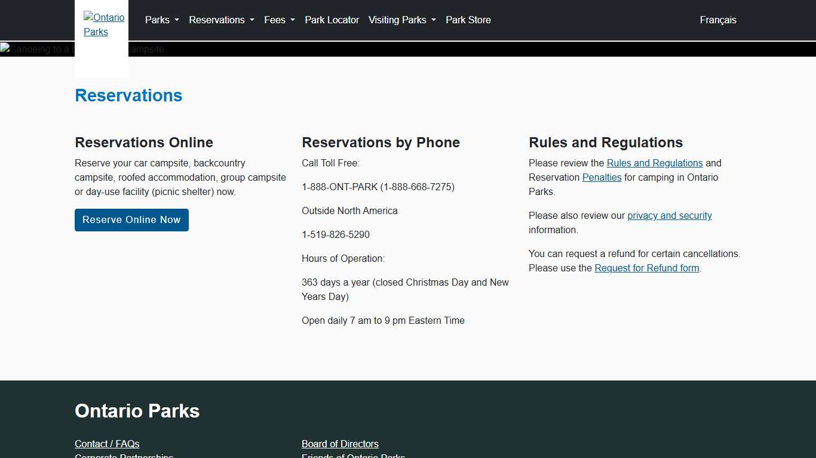
Task: View the reservation Penalties link
Action: [x=602, y=177]
